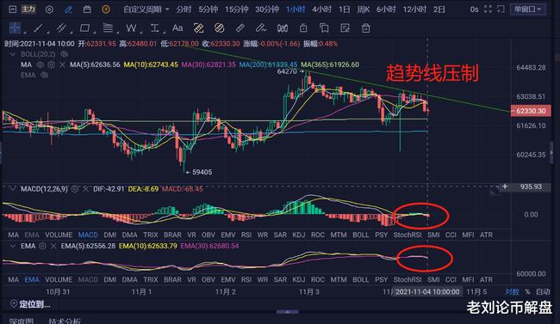
Task: Select the ruler measuring tool
Action: coord(240,28)
